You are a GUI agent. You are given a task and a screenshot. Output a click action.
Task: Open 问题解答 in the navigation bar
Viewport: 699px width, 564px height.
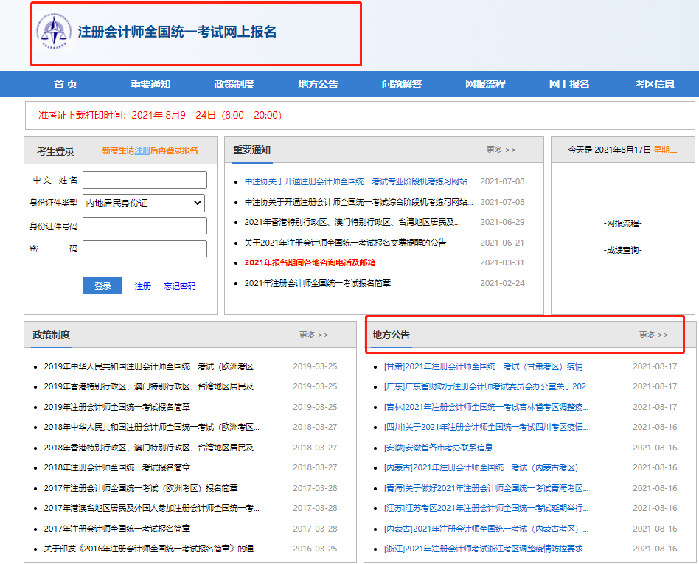pos(402,84)
